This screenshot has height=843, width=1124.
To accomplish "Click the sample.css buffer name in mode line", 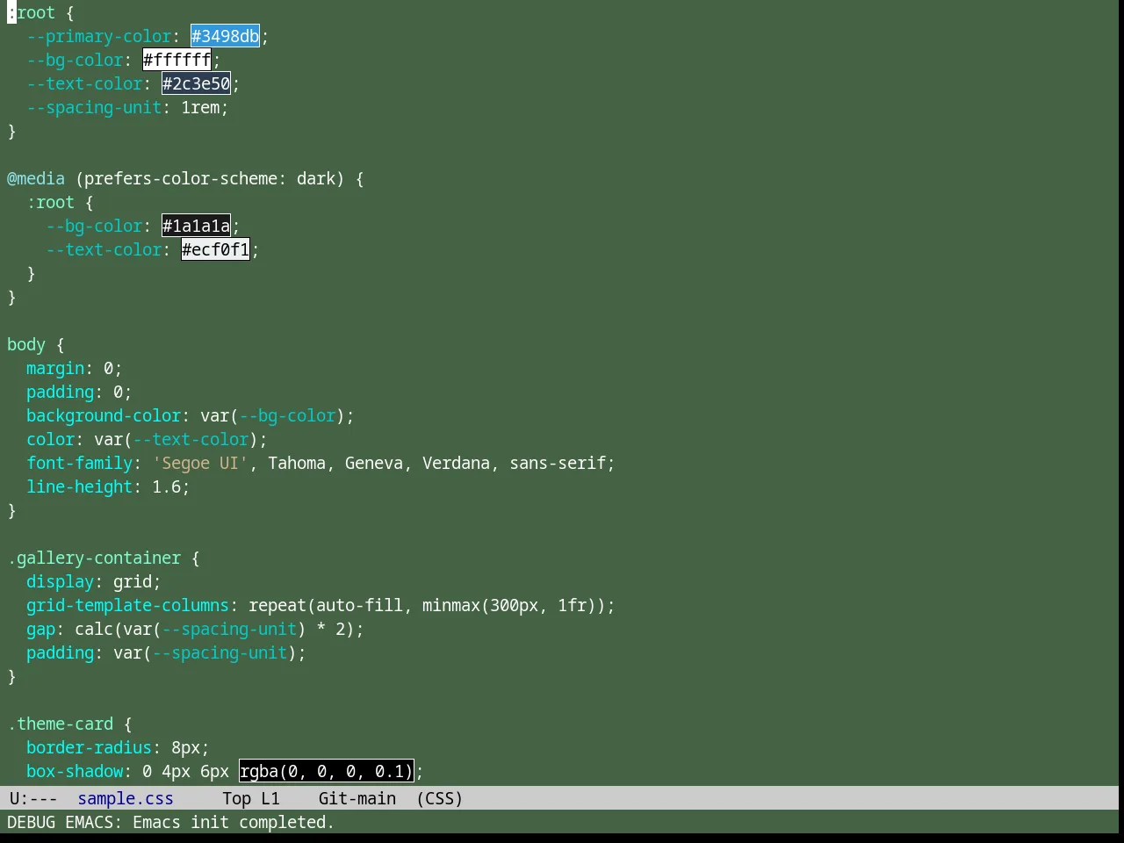I will click(126, 798).
